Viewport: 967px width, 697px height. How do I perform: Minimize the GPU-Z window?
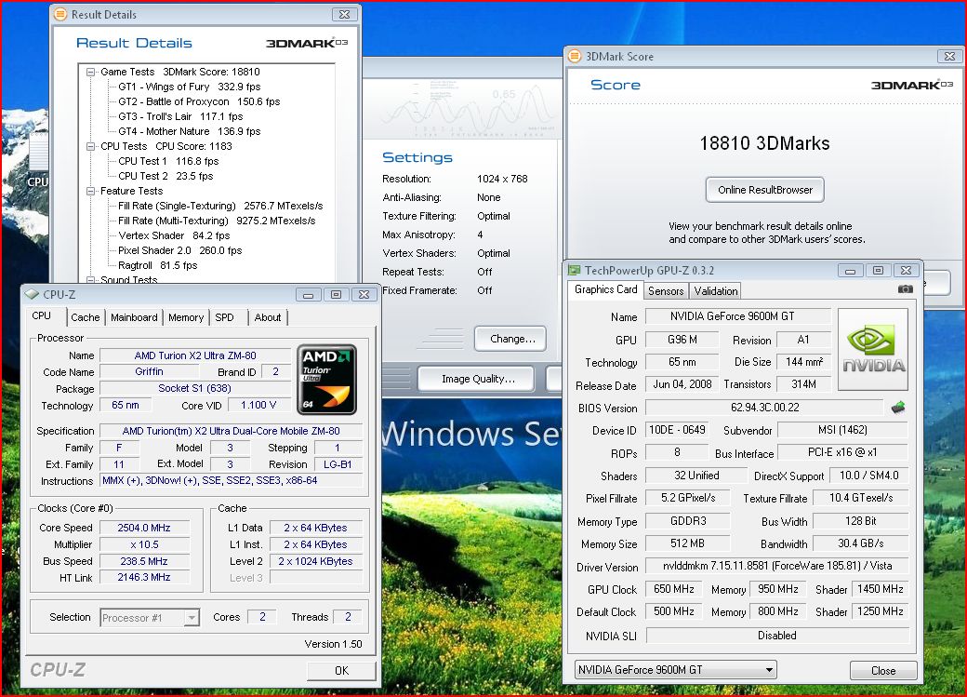850,271
